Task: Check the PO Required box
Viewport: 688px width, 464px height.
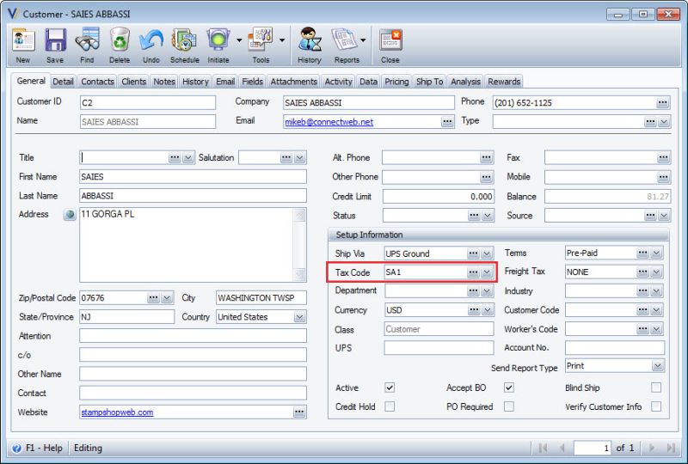Action: 509,406
